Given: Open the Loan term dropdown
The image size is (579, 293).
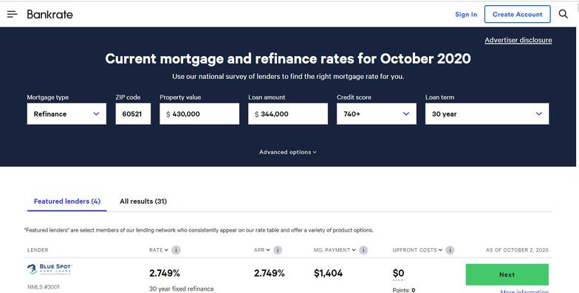Looking at the screenshot, I should 487,114.
